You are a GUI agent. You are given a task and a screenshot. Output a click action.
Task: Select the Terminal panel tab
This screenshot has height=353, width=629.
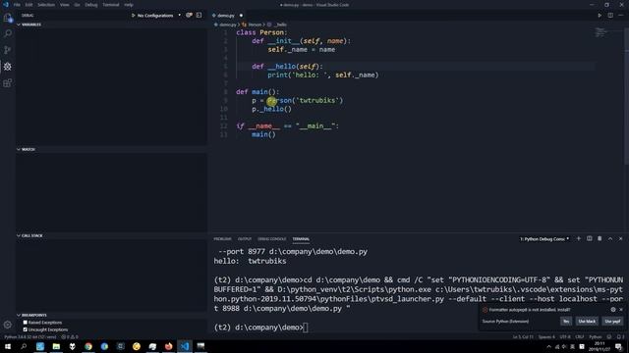pos(301,239)
